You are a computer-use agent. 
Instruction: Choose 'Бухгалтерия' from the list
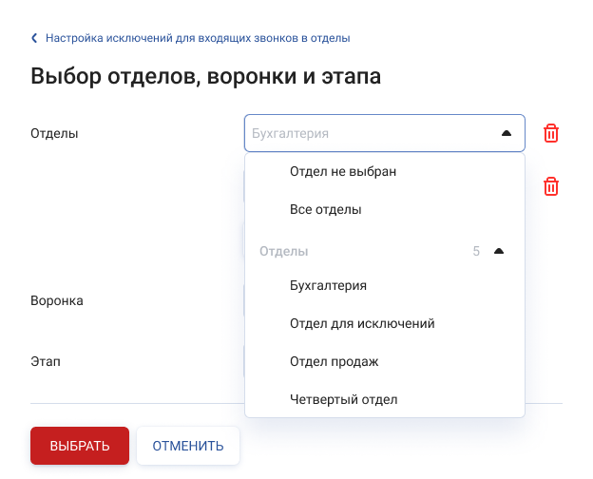385,285
